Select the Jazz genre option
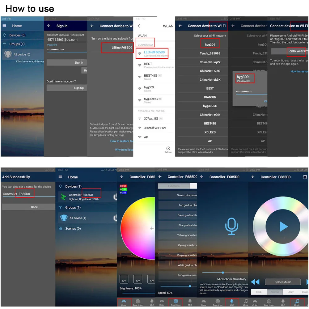Screen dimensions: 309x309 pyautogui.click(x=291, y=292)
